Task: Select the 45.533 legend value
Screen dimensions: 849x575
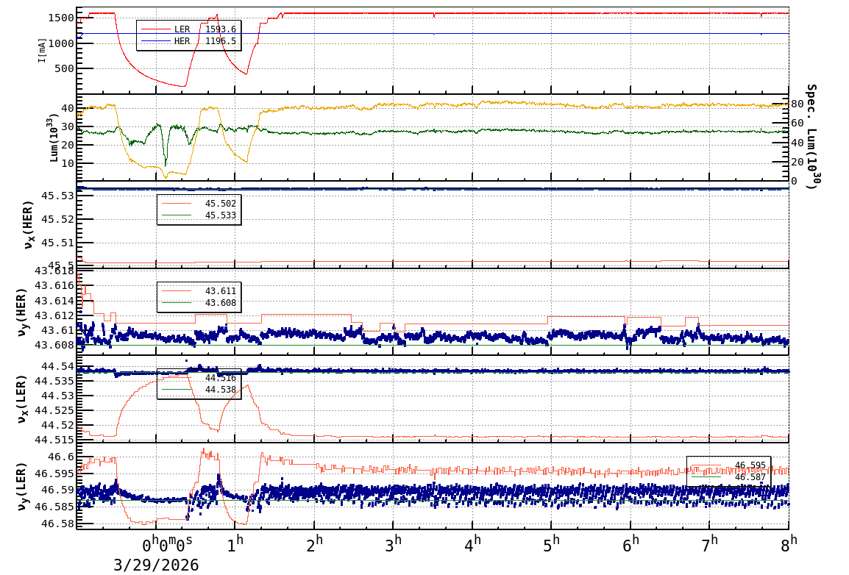Action: coord(221,215)
